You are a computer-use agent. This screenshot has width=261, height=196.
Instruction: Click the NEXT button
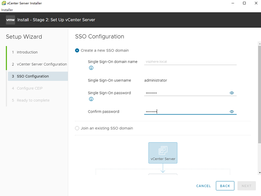[247, 186]
